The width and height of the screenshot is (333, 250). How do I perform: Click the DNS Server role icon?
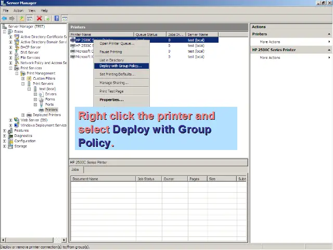click(17, 52)
